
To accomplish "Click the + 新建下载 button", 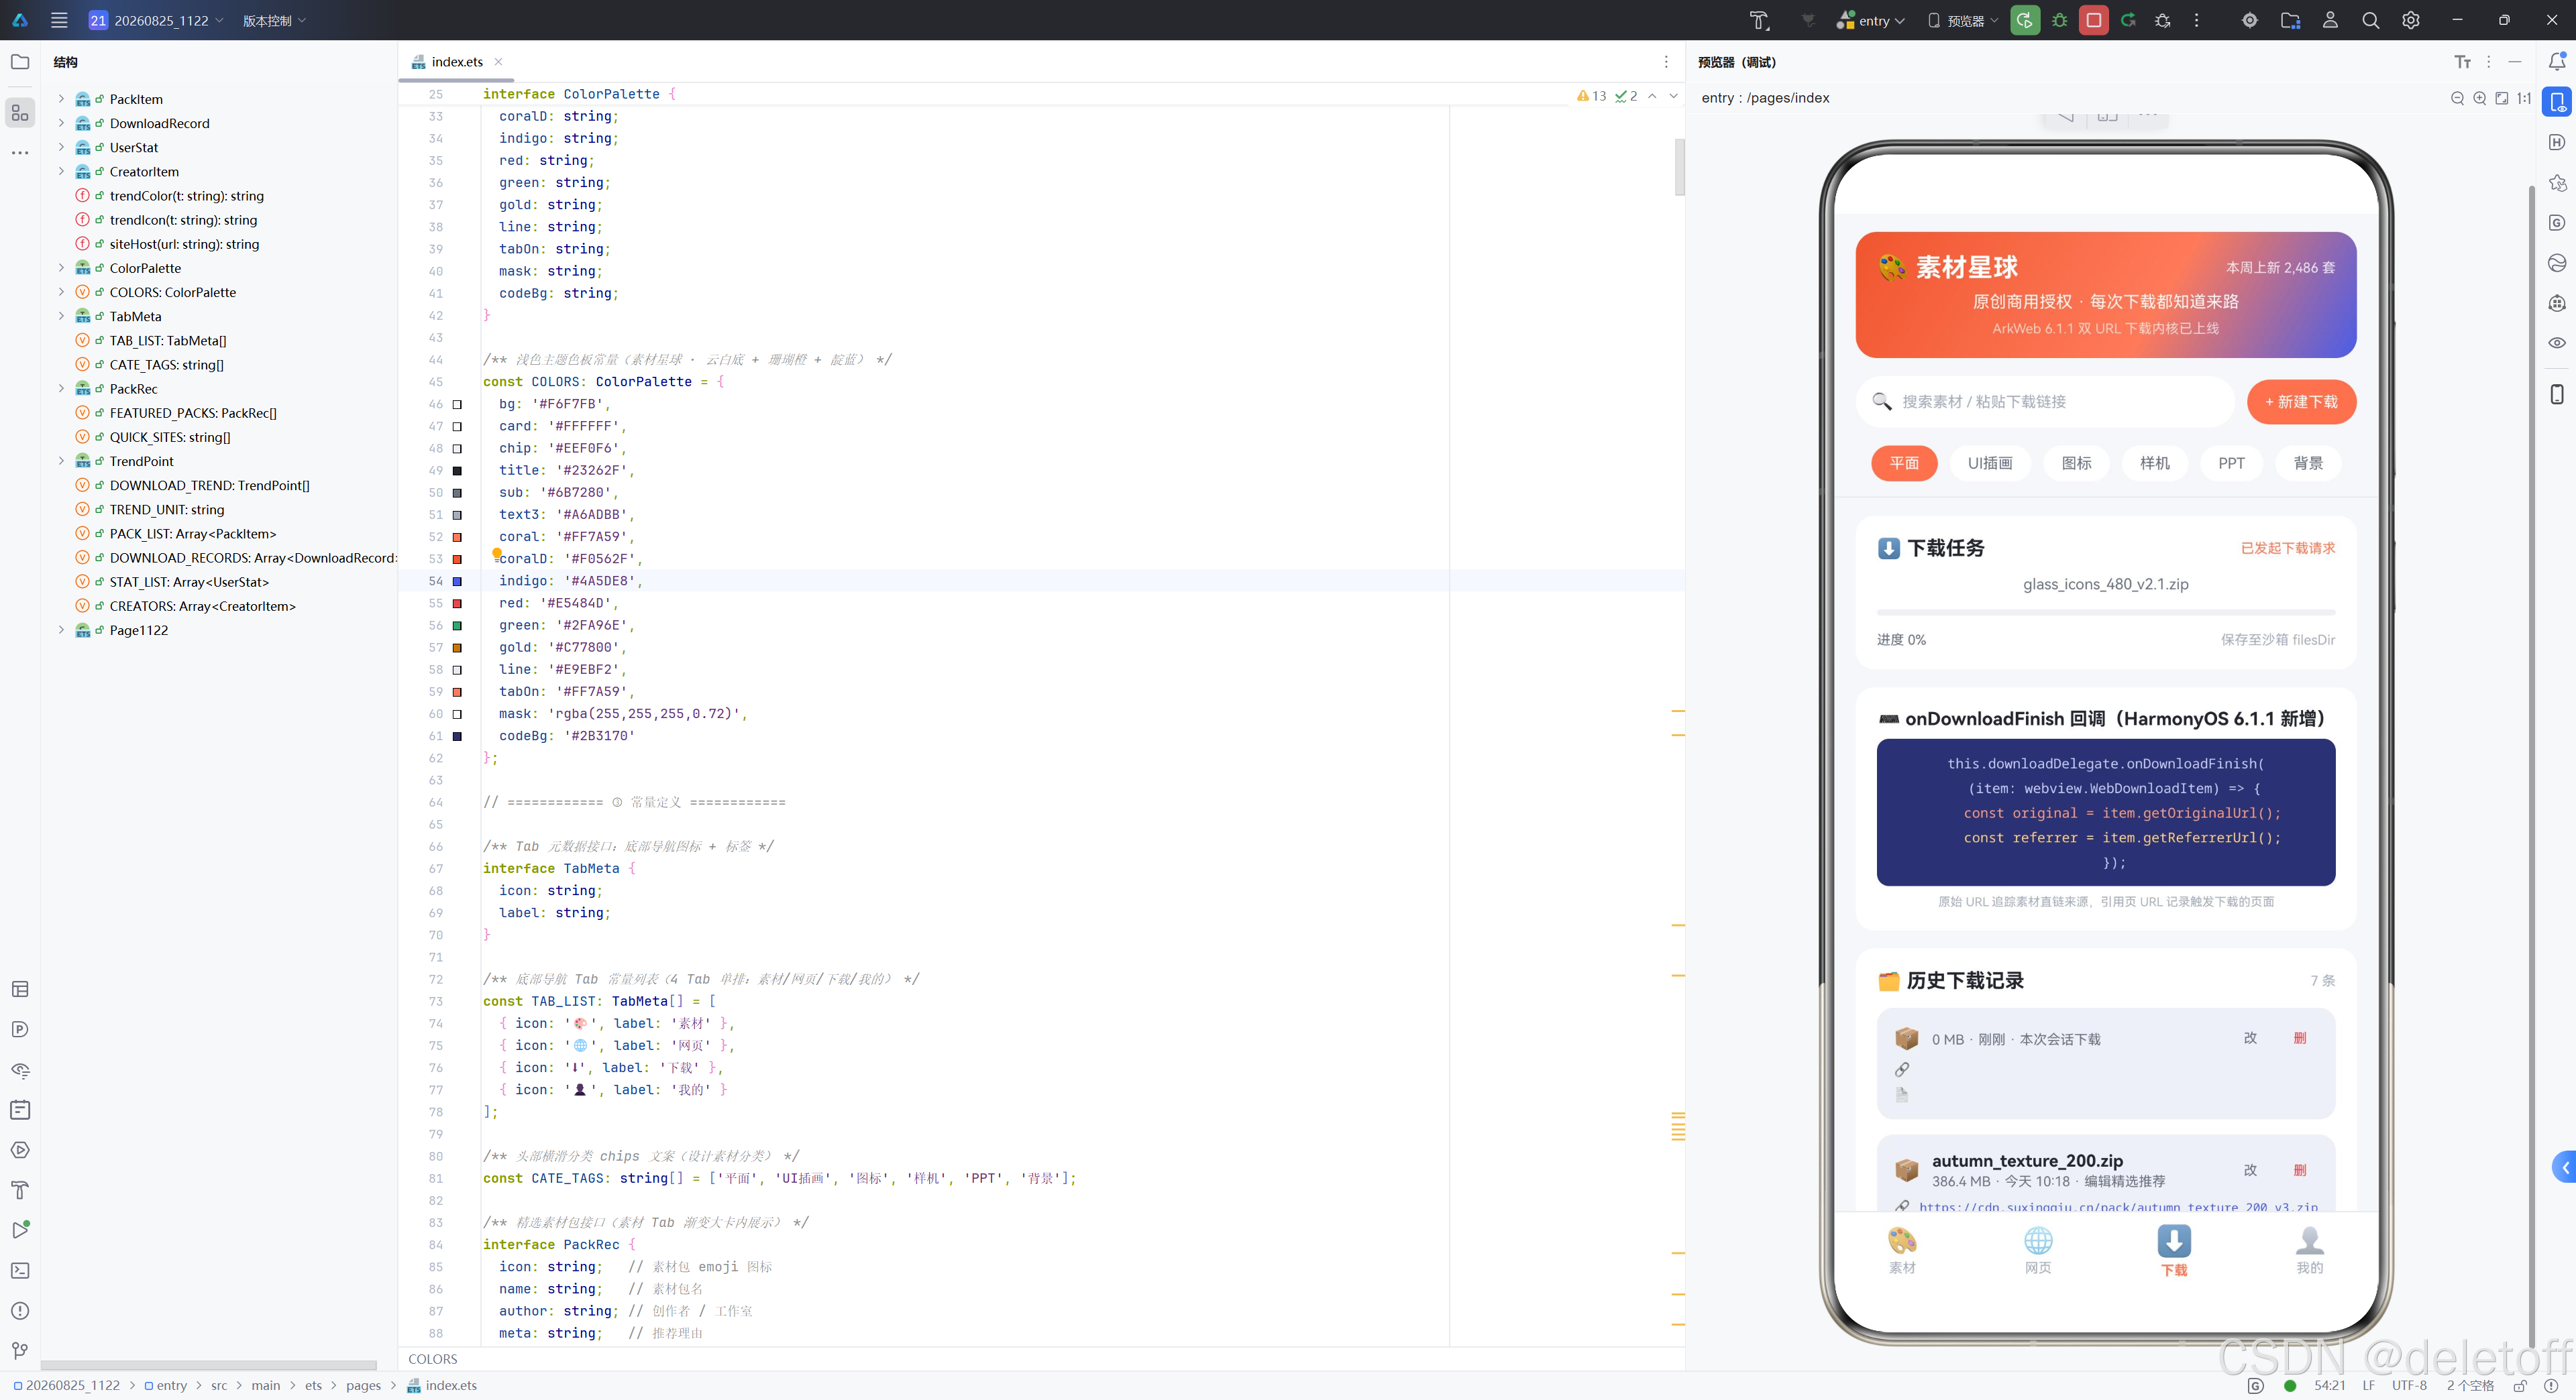I will coord(2301,402).
